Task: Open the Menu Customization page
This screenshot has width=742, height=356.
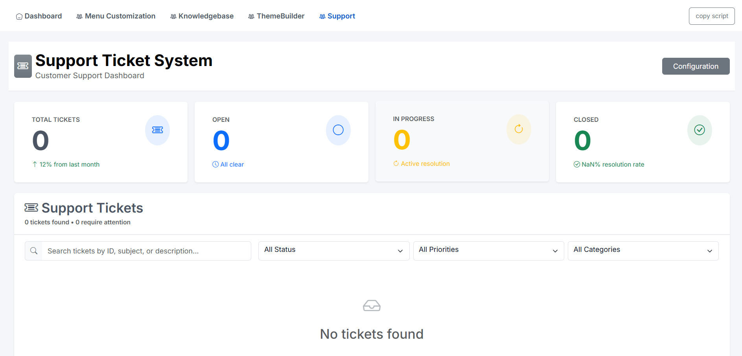Action: coord(116,16)
